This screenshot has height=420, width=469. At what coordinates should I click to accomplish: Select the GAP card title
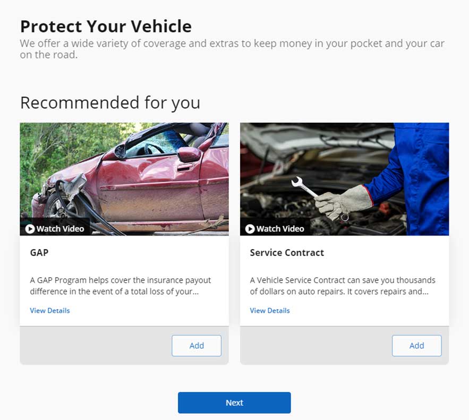39,253
